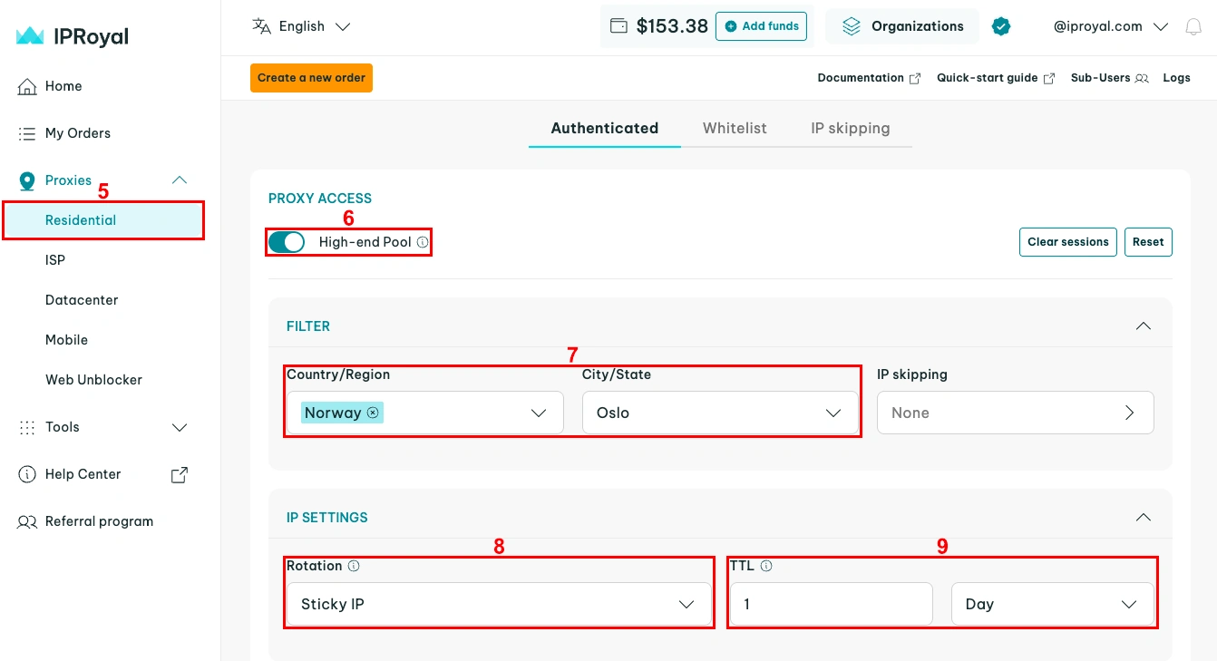Screen dimensions: 1217x661
Task: Open the notifications bell
Action: point(1193,27)
